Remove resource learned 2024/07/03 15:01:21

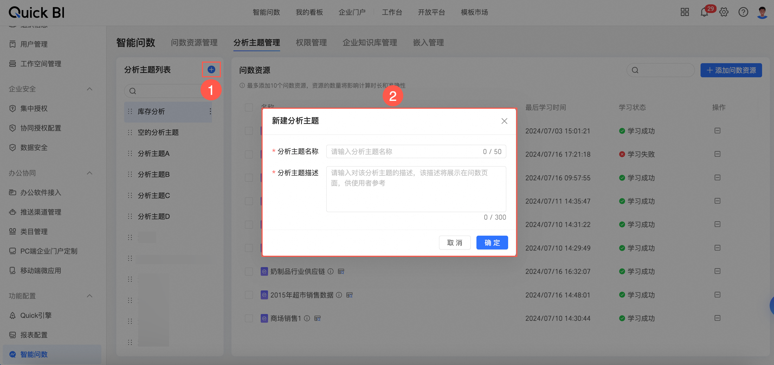click(x=718, y=130)
